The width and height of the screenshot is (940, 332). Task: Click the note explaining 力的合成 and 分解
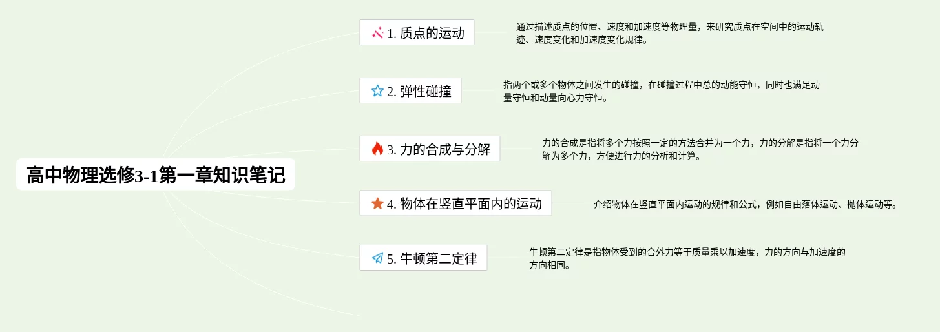coord(700,149)
